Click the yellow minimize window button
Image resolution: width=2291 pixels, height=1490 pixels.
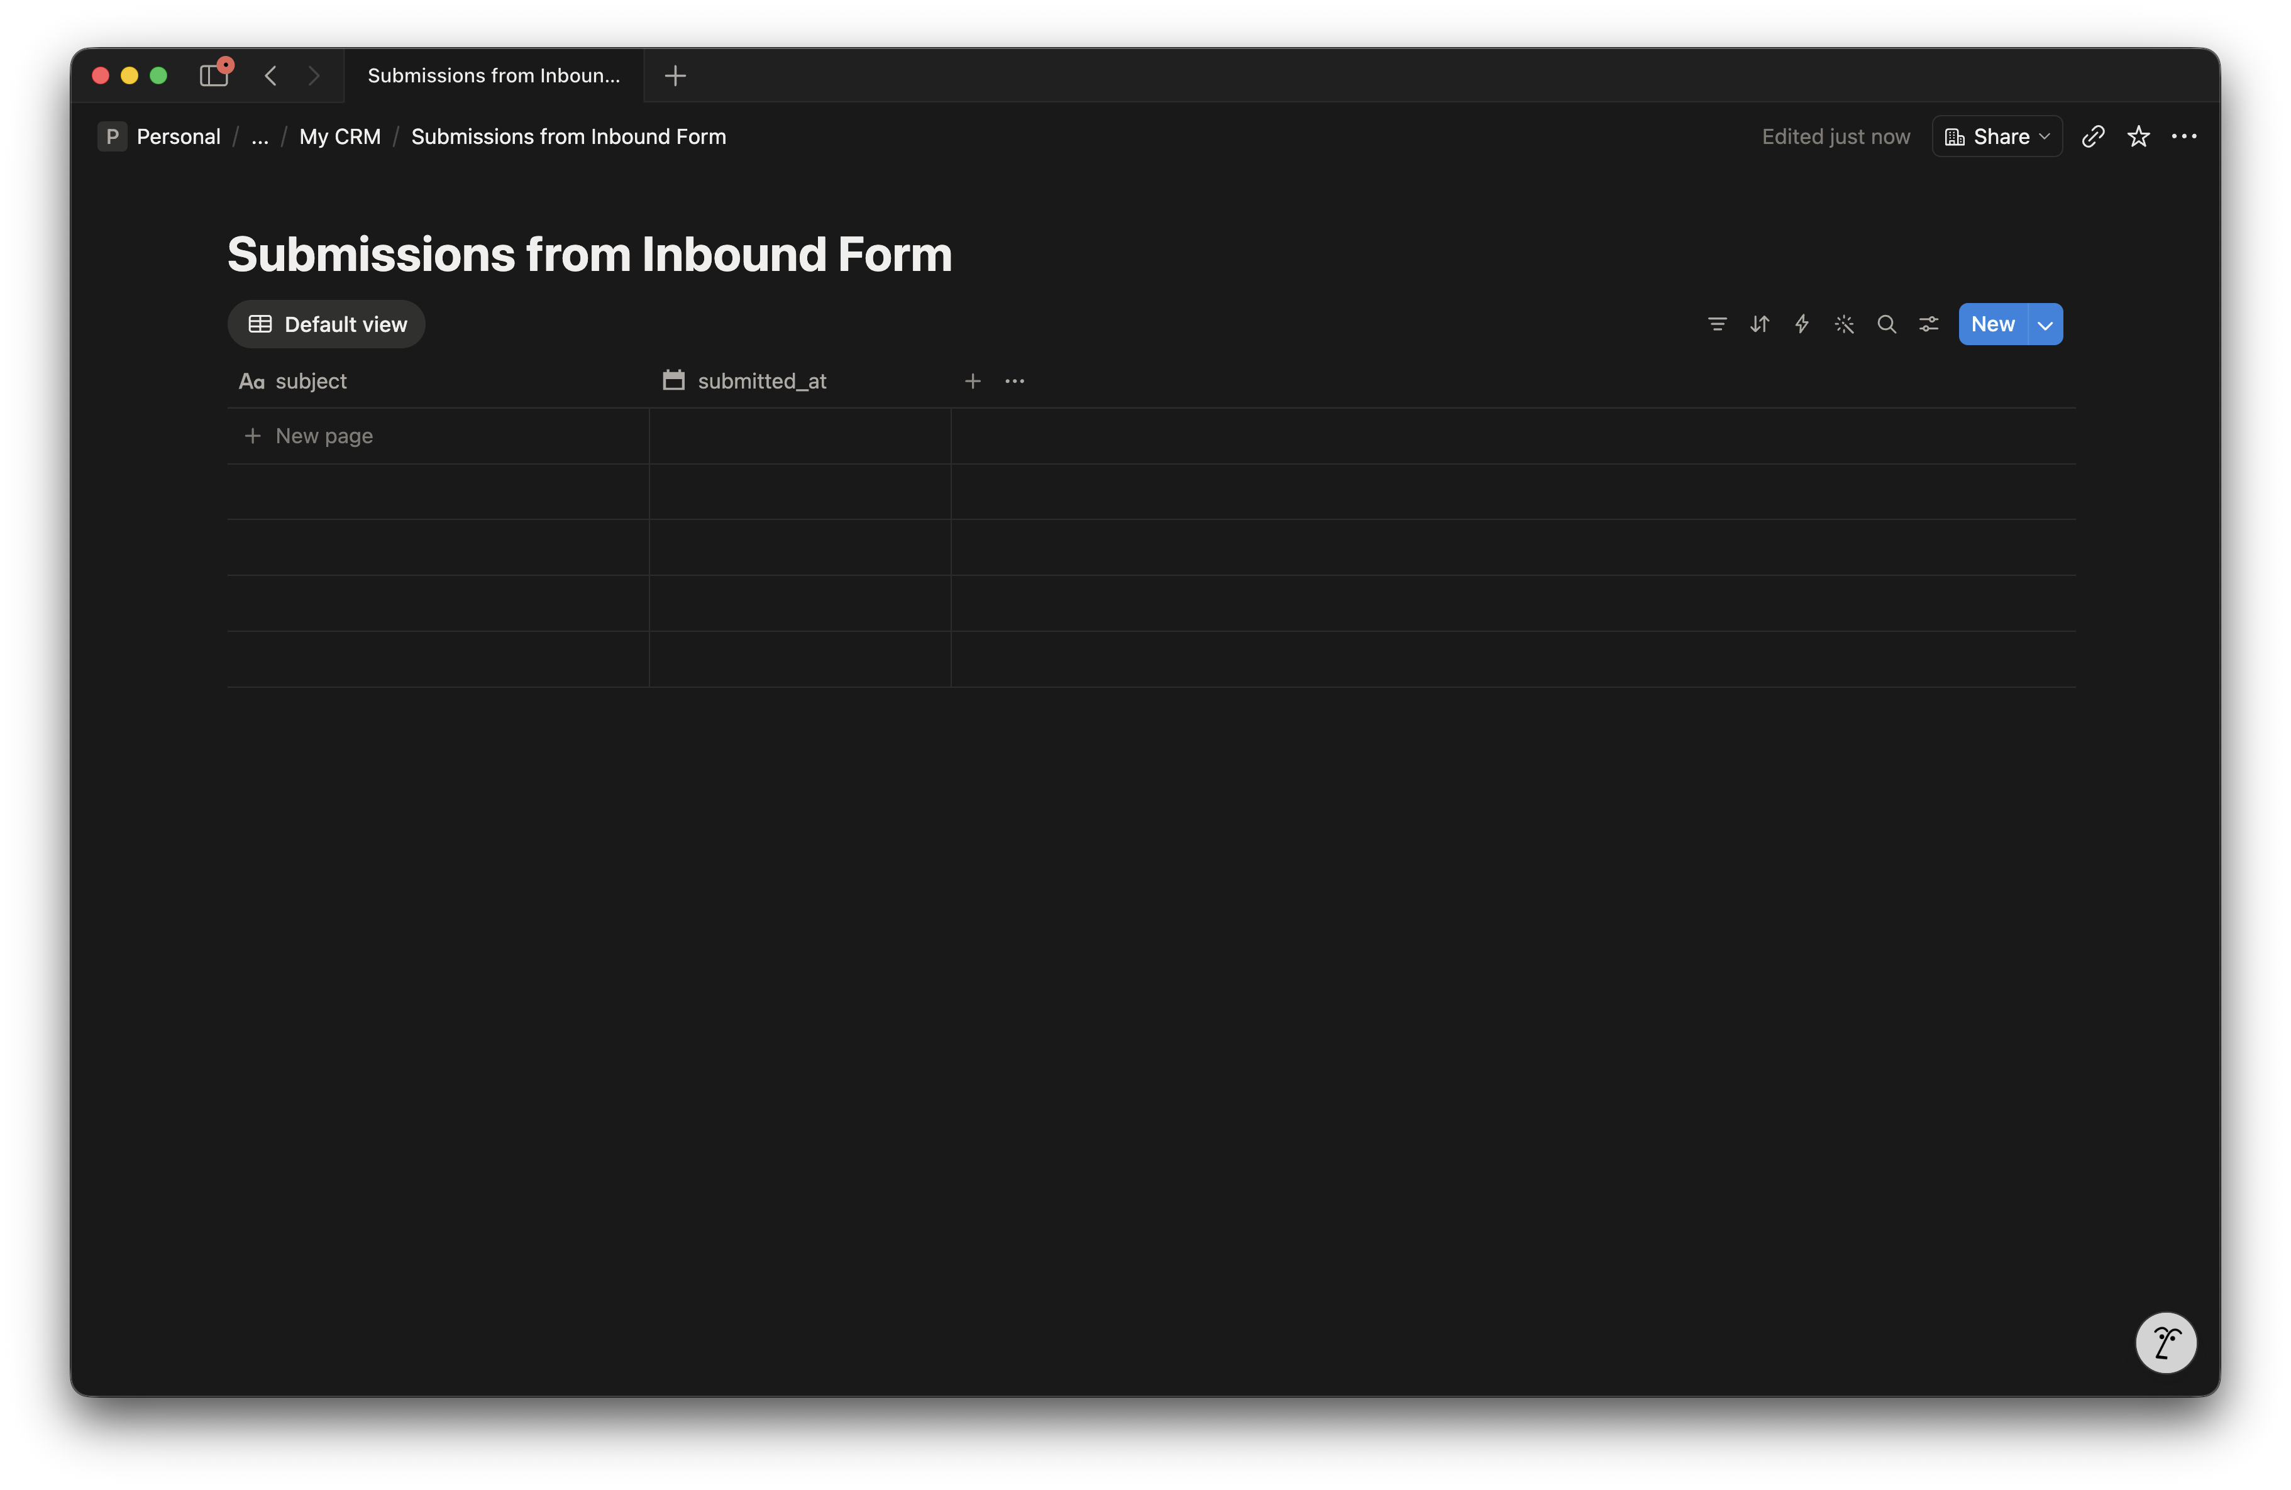[129, 75]
